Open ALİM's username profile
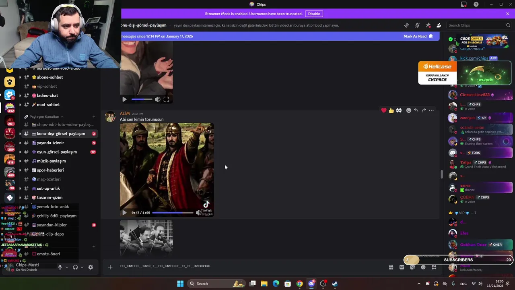 (125, 114)
